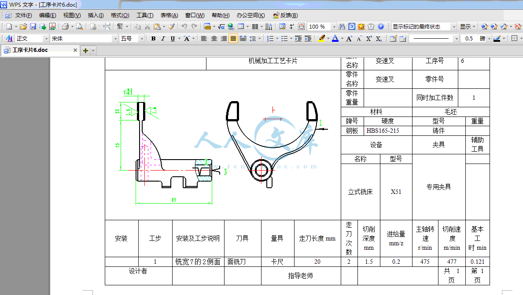Toggle distributed alignment
The width and height of the screenshot is (523, 295).
point(243,39)
